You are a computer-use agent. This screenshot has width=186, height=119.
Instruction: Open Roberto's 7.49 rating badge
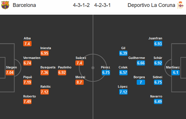pyautogui.click(x=28, y=101)
